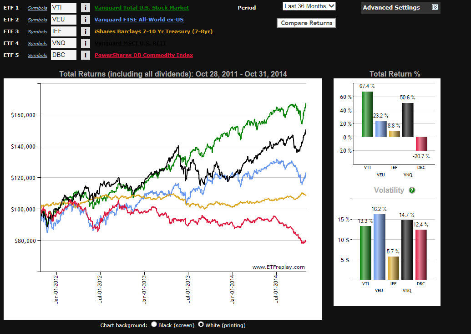The width and height of the screenshot is (471, 334).
Task: Open Vanguard FTSE All-World ex-US link
Action: tap(139, 20)
